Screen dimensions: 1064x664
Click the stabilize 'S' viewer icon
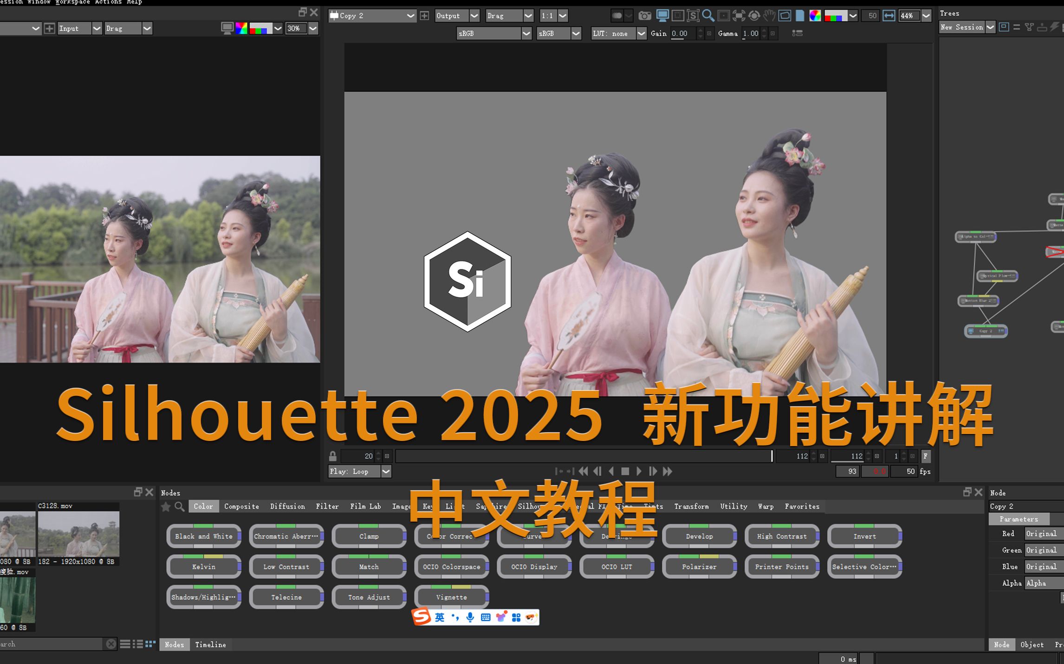coord(693,16)
